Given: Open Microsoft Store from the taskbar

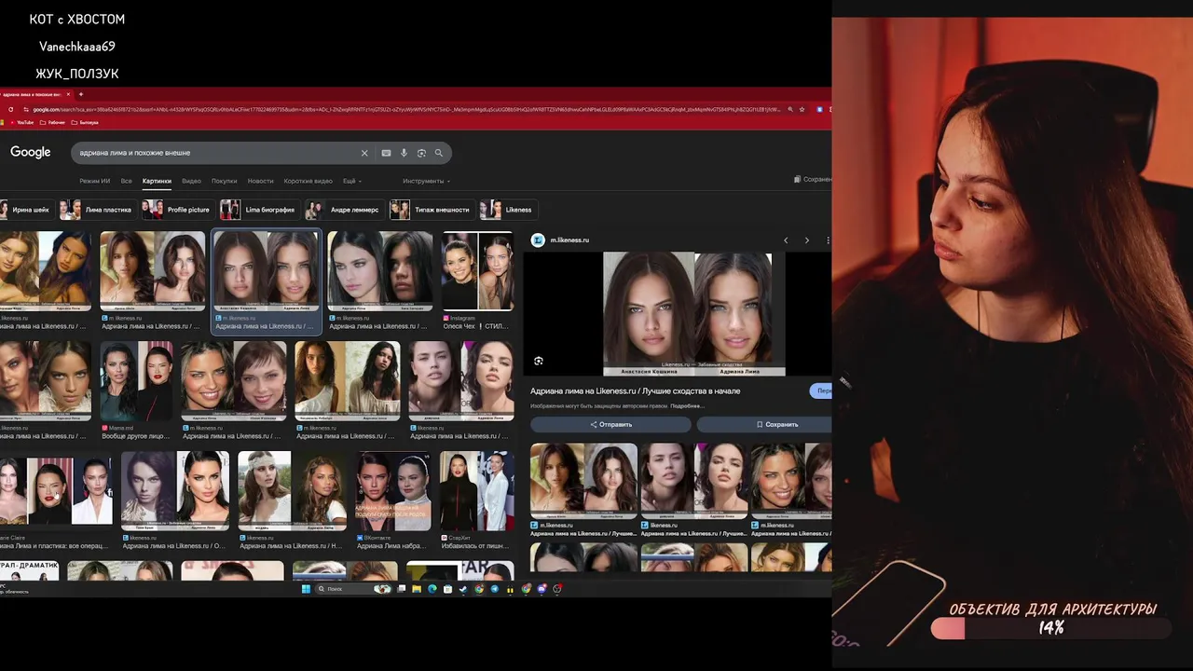Looking at the screenshot, I should [x=447, y=589].
